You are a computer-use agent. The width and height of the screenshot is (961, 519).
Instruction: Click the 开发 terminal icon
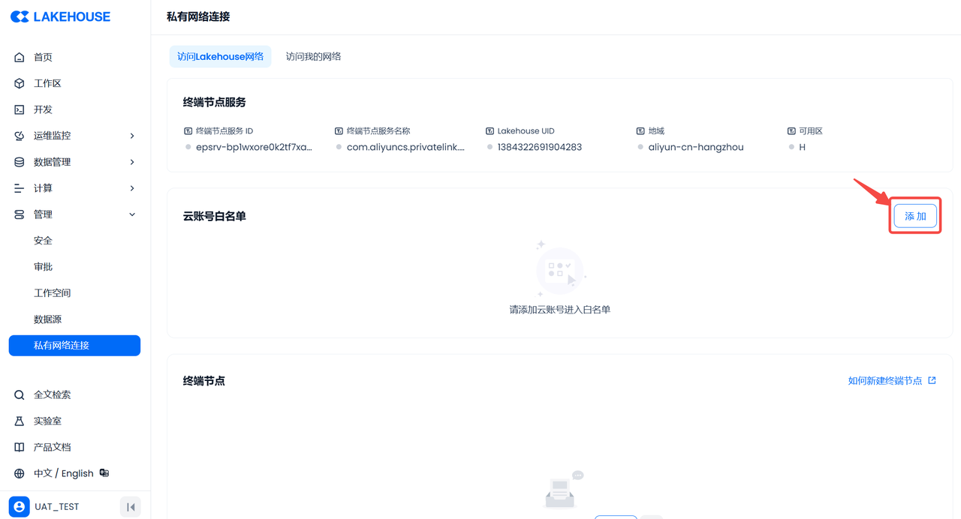(20, 109)
